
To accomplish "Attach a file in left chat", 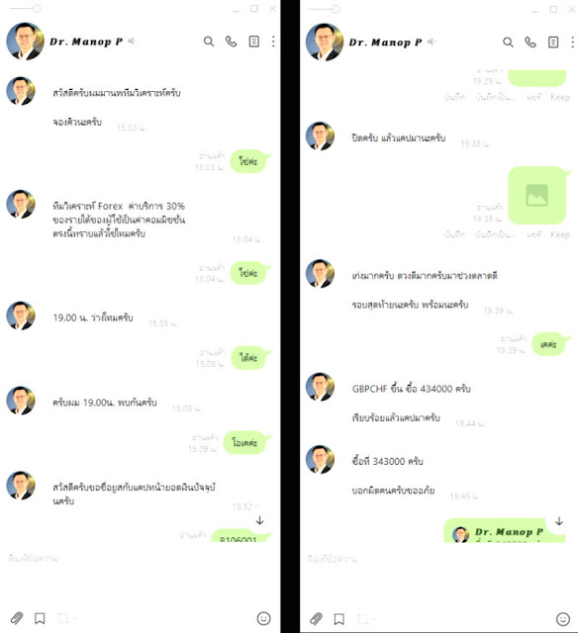I will pyautogui.click(x=17, y=618).
